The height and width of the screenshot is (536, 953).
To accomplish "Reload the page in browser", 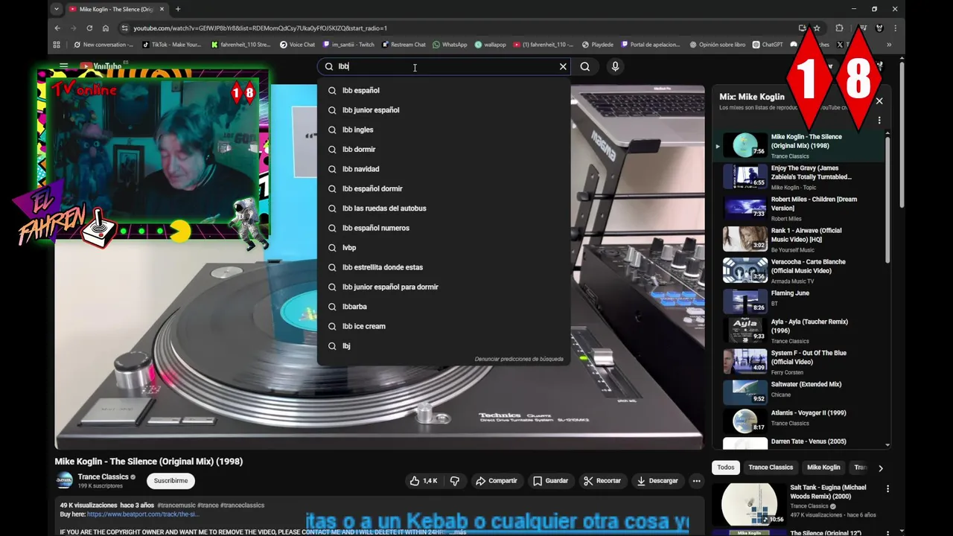I will point(89,28).
